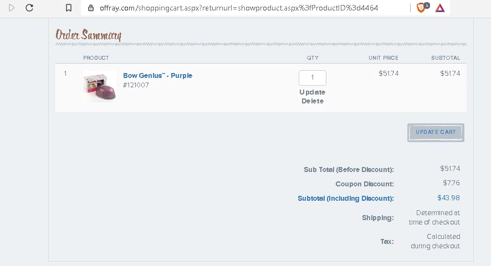The image size is (491, 266).
Task: Open the site lock security icon
Action: 91,8
